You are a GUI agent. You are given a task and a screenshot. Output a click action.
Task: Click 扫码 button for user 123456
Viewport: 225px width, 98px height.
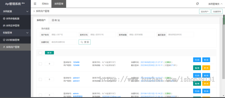197,60
